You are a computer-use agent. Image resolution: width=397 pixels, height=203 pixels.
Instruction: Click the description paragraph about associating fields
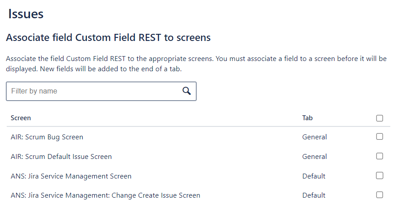(196, 64)
